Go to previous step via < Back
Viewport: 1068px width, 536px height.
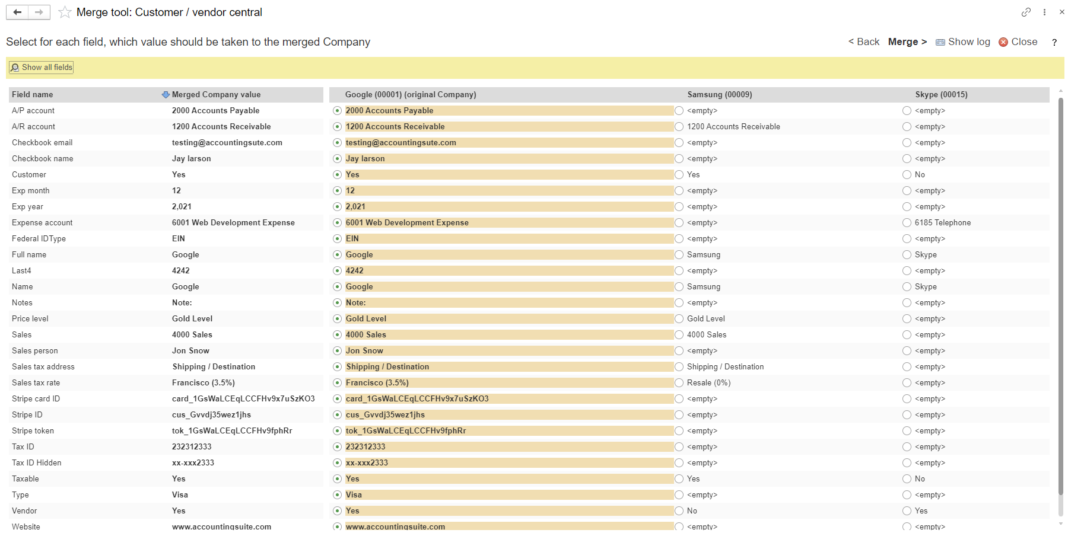864,42
